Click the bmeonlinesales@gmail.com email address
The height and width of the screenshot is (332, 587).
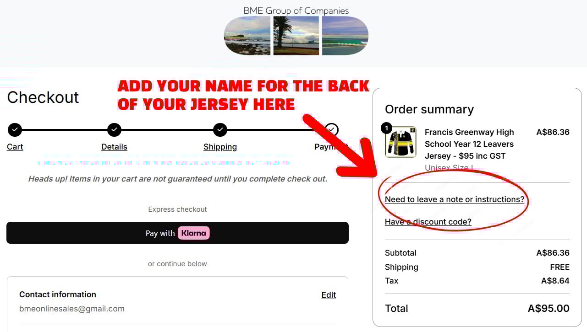click(72, 309)
